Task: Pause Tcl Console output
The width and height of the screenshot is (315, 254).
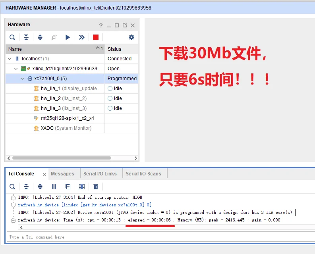Action: (x=54, y=187)
